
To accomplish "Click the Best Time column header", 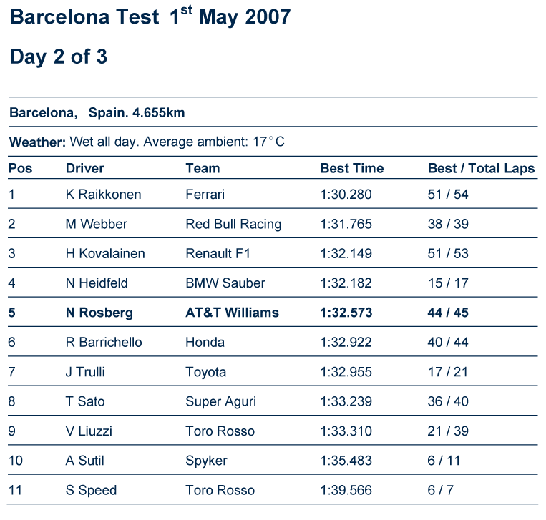I will 351,169.
